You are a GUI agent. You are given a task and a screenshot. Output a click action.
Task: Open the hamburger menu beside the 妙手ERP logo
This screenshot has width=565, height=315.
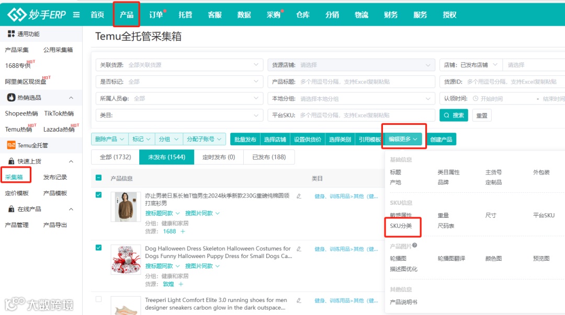pyautogui.click(x=76, y=14)
